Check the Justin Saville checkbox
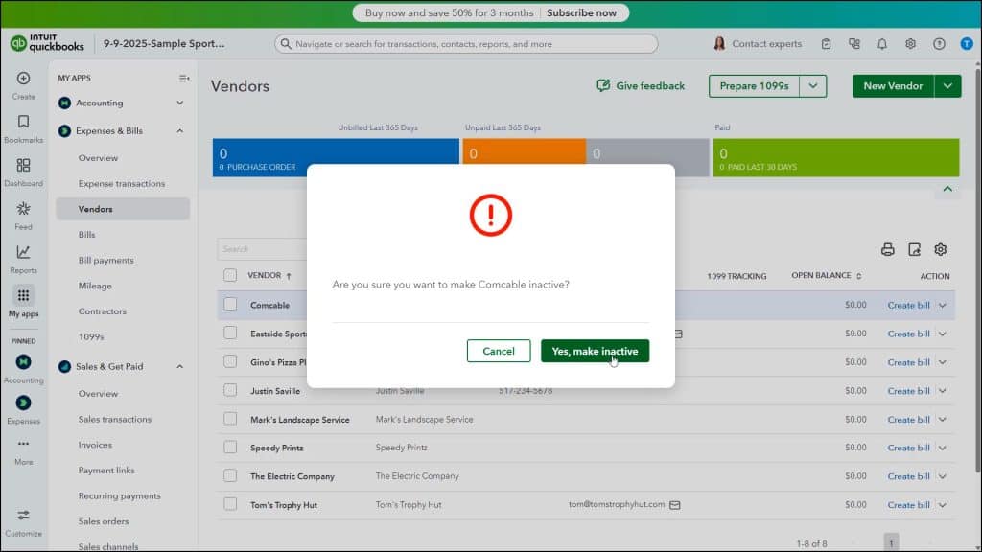982x552 pixels. click(x=230, y=391)
